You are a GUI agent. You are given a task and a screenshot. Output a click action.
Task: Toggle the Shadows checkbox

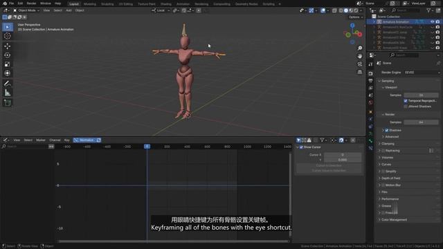387,130
